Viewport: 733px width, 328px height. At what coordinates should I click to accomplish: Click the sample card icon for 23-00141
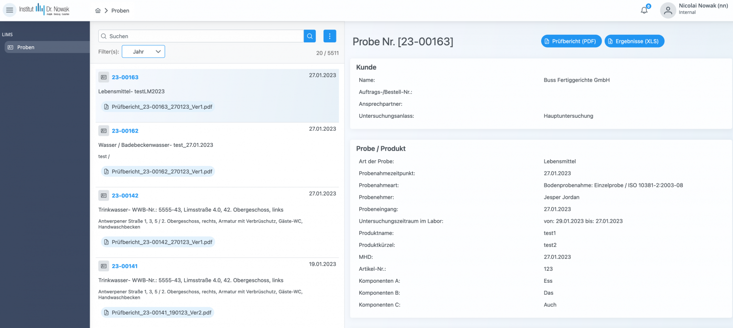click(104, 266)
